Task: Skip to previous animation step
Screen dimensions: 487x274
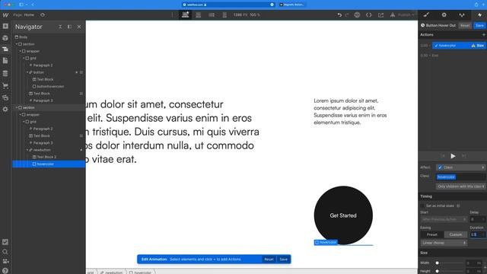Action: [x=443, y=156]
